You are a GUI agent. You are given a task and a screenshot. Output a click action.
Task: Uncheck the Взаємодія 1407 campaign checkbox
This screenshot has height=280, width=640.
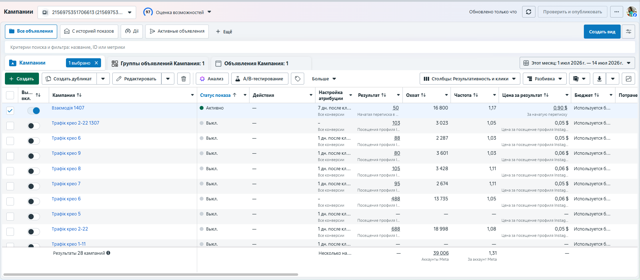[10, 111]
